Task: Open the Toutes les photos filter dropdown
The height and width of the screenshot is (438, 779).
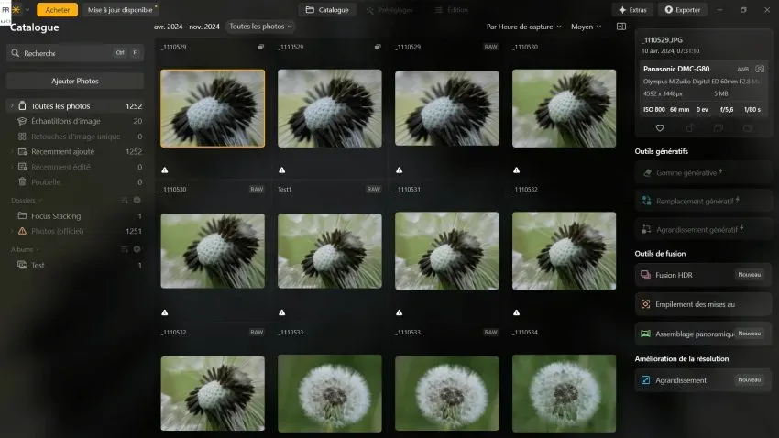Action: (x=260, y=27)
